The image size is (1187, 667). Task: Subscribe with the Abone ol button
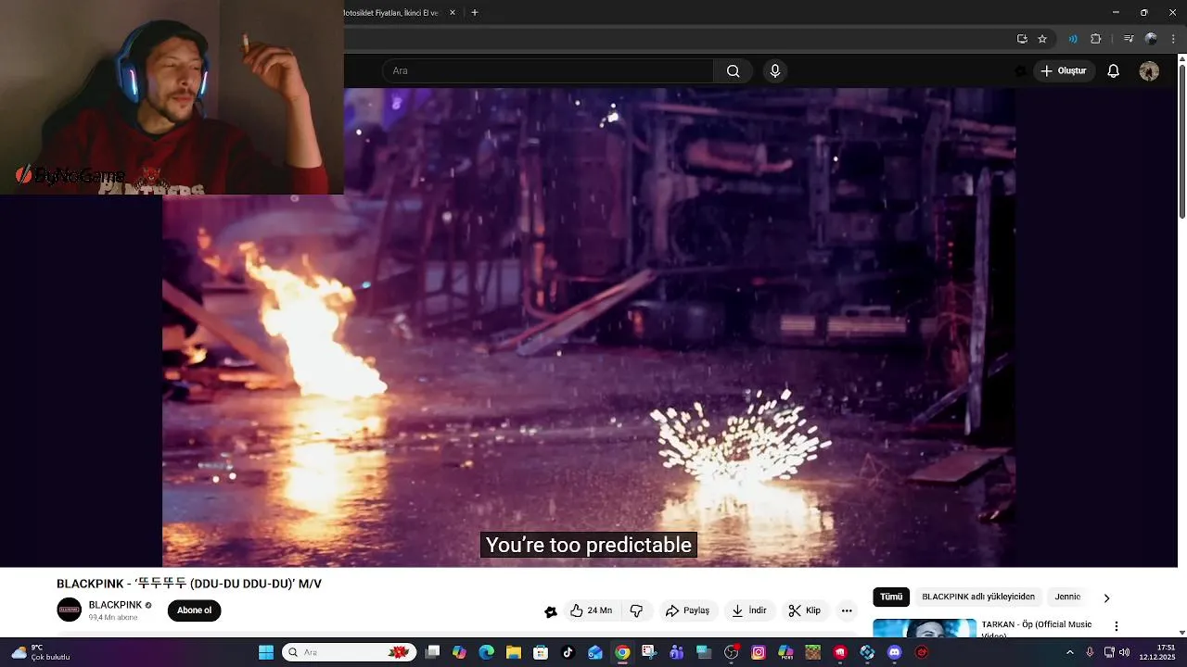coord(195,610)
